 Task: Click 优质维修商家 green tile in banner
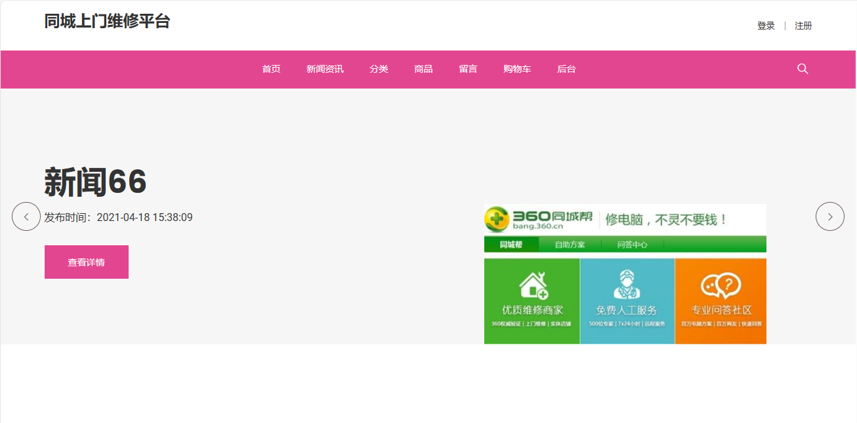click(x=532, y=301)
